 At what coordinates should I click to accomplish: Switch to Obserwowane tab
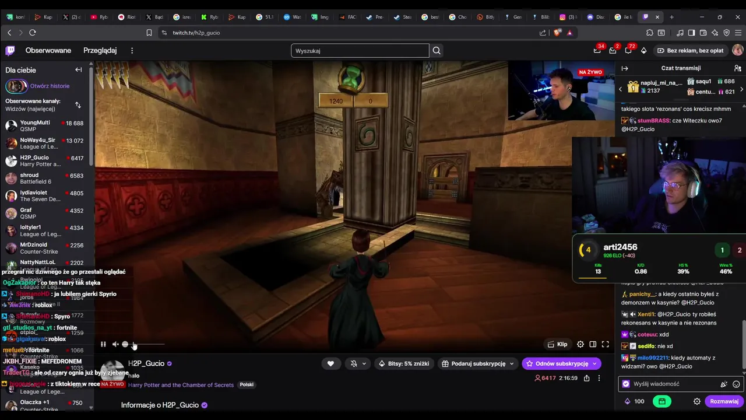[x=48, y=51]
